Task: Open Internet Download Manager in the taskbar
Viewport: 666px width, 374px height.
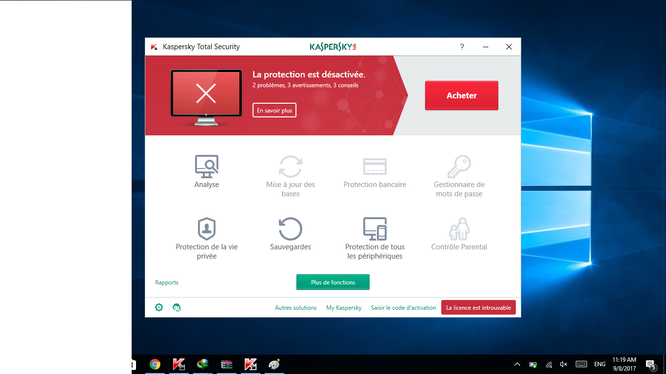Action: pyautogui.click(x=203, y=364)
